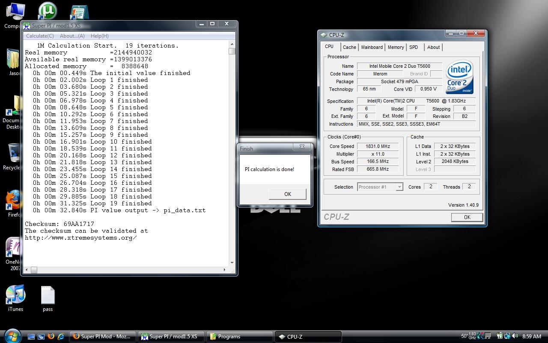The height and width of the screenshot is (343, 548).
Task: Click the Intel Core 2 Duo logo
Action: (x=459, y=77)
